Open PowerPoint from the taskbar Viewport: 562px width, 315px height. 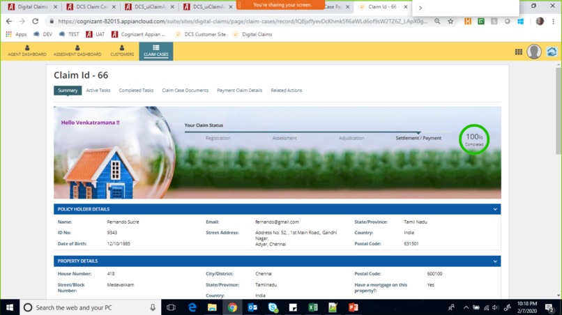pos(354,307)
